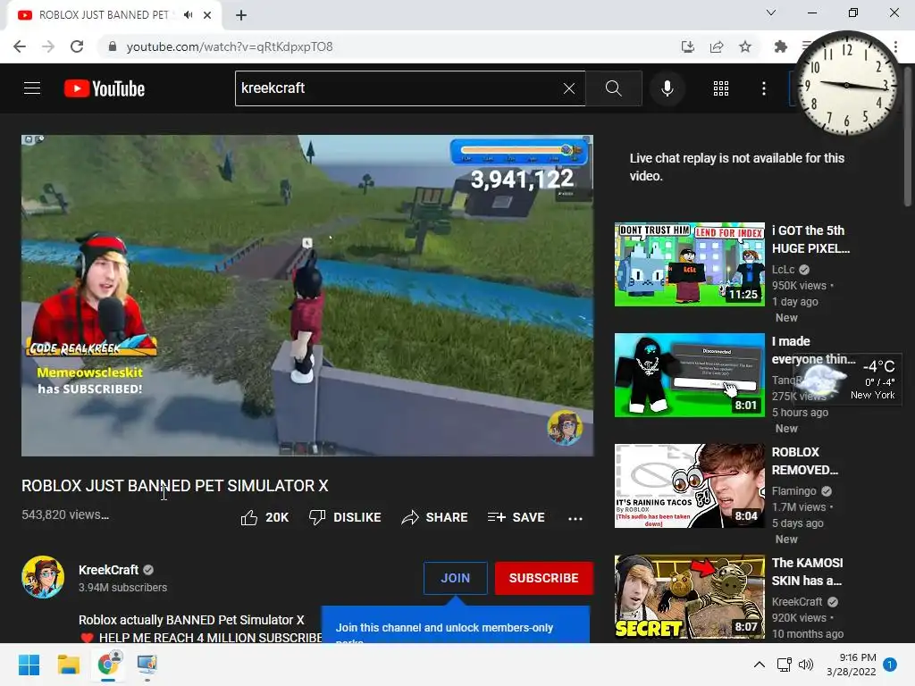This screenshot has height=686, width=915.
Task: Click 'Roblox actually BANNED Pet Simulator X' description
Action: 191,620
